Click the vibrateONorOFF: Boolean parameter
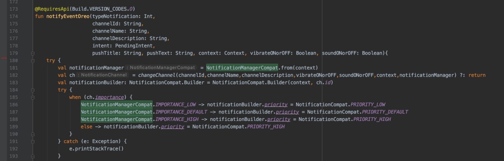The height and width of the screenshot is (161, 504). click(283, 53)
